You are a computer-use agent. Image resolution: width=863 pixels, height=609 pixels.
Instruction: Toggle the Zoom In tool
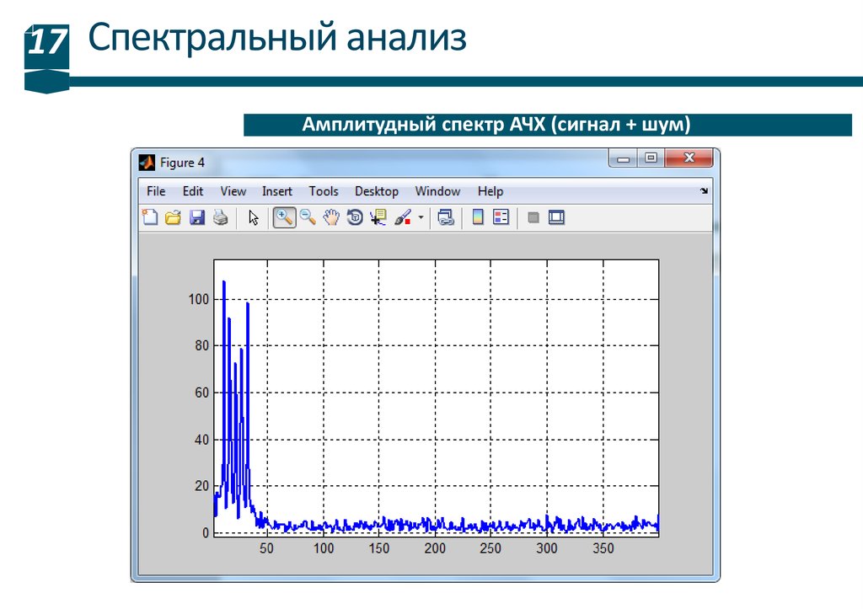point(284,218)
